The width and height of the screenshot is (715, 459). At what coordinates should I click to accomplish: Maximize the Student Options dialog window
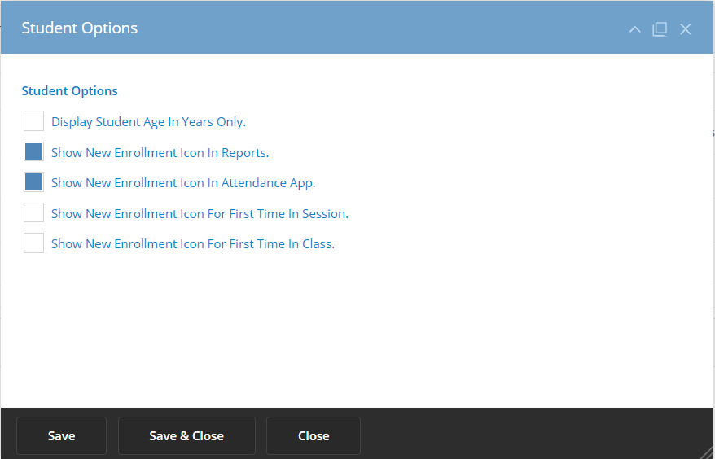point(660,29)
